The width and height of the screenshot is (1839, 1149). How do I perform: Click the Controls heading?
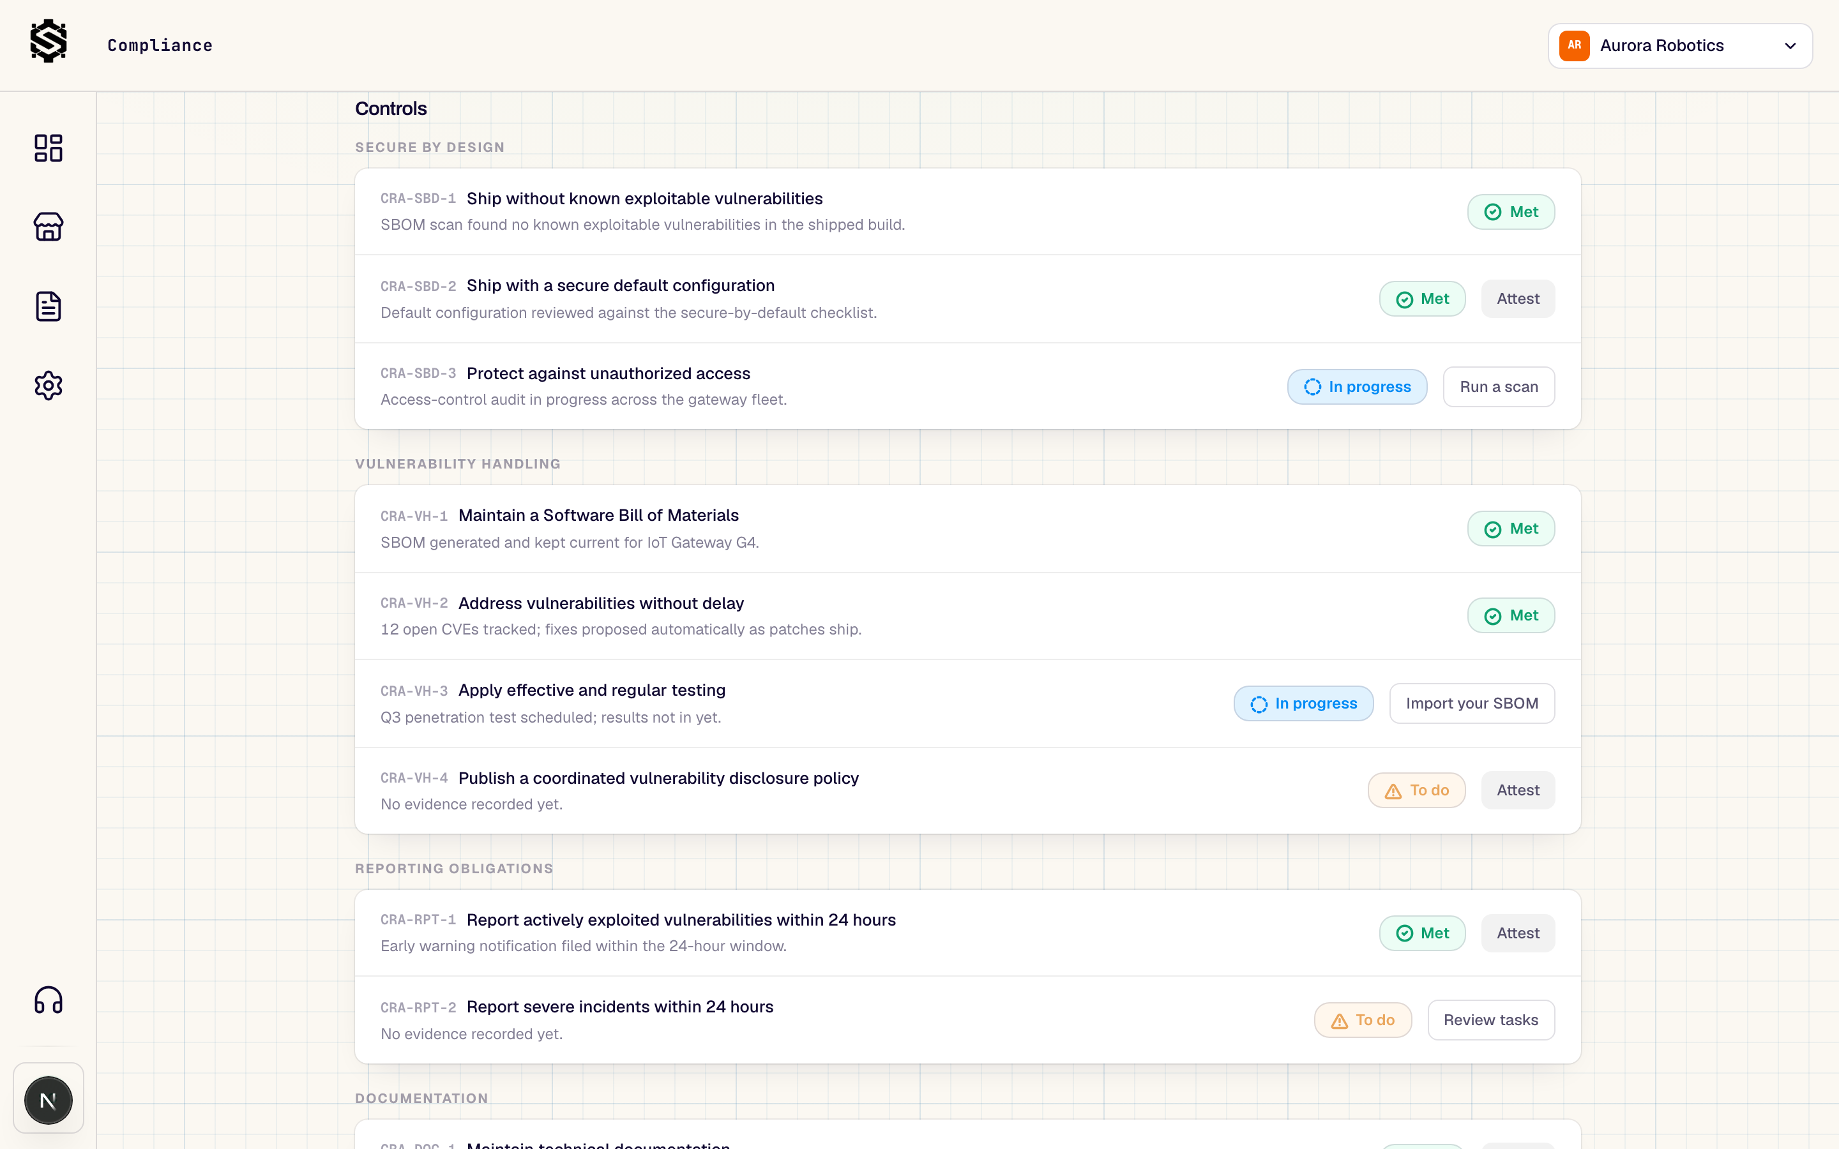point(391,109)
